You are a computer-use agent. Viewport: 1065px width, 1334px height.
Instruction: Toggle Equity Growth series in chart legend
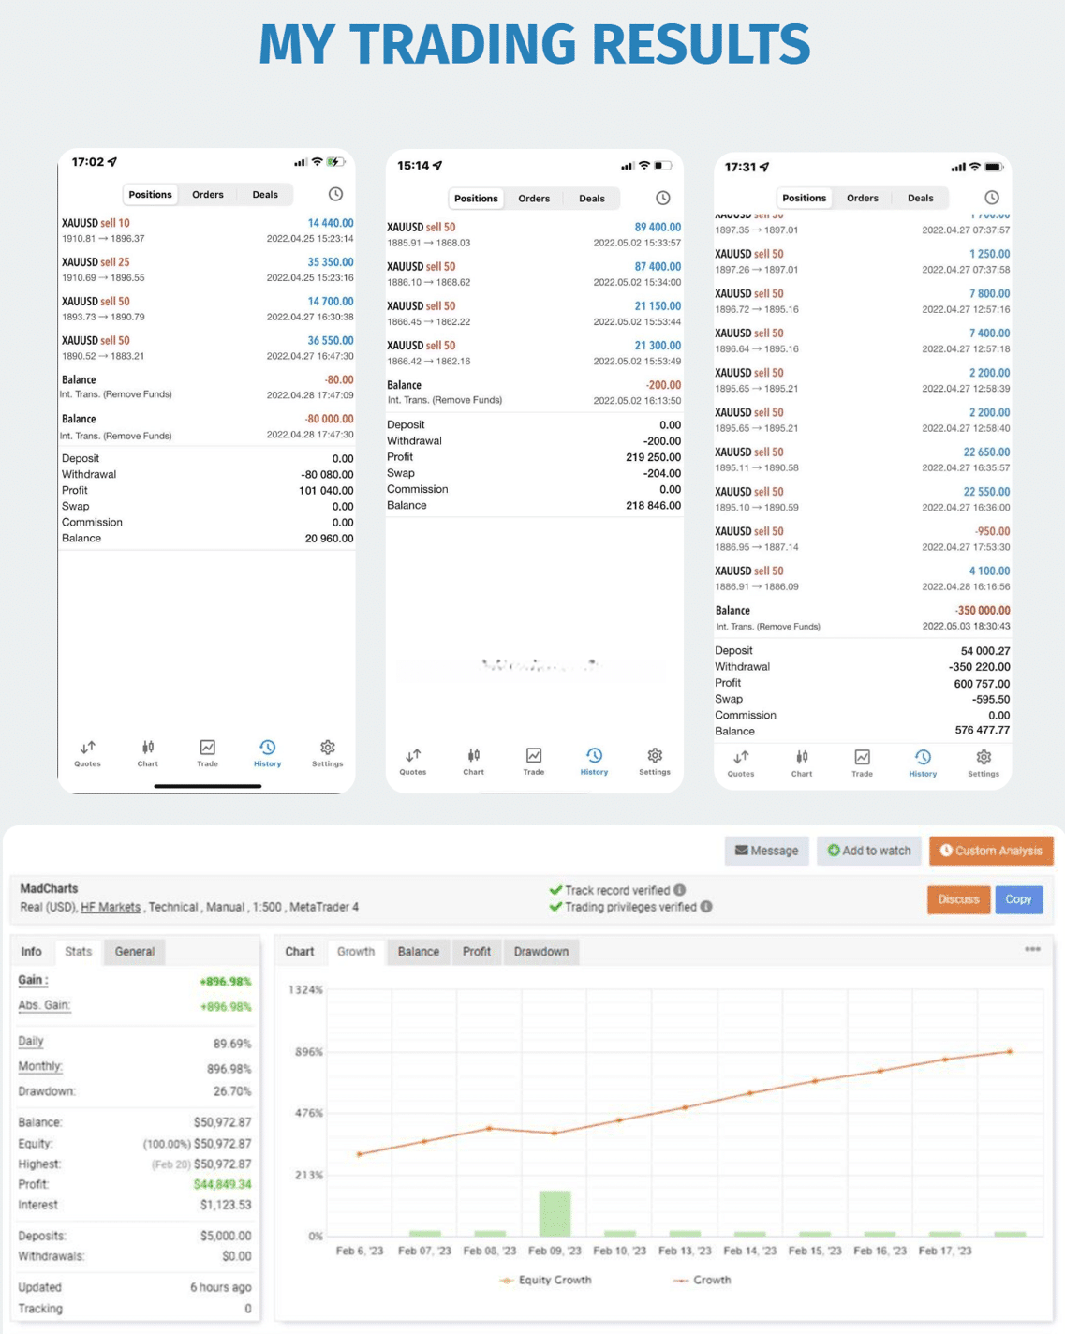click(546, 1280)
